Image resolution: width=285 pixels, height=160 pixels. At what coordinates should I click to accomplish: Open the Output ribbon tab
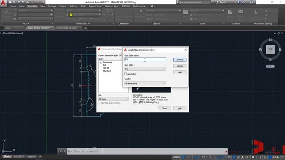(x=63, y=6)
